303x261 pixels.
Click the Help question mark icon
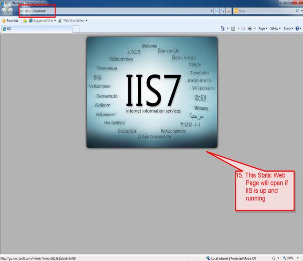[297, 28]
